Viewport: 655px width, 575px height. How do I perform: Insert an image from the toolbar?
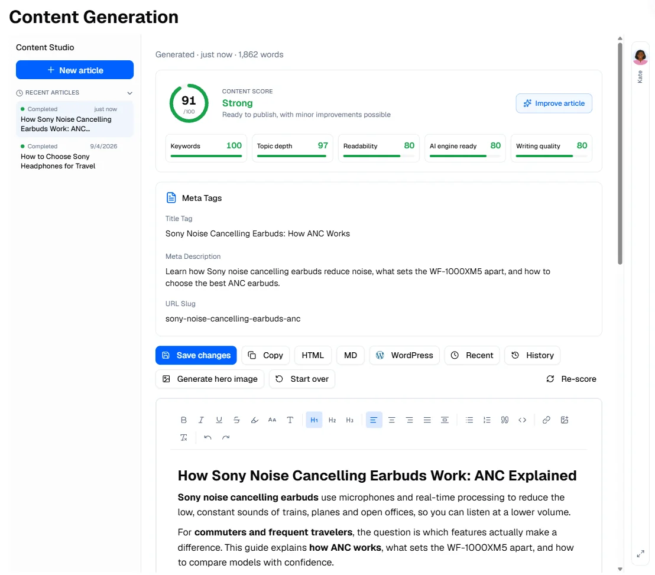565,420
